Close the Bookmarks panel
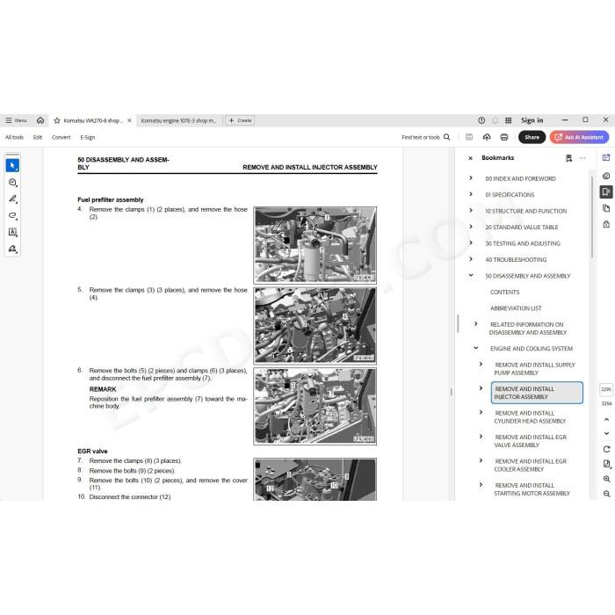 (x=470, y=158)
